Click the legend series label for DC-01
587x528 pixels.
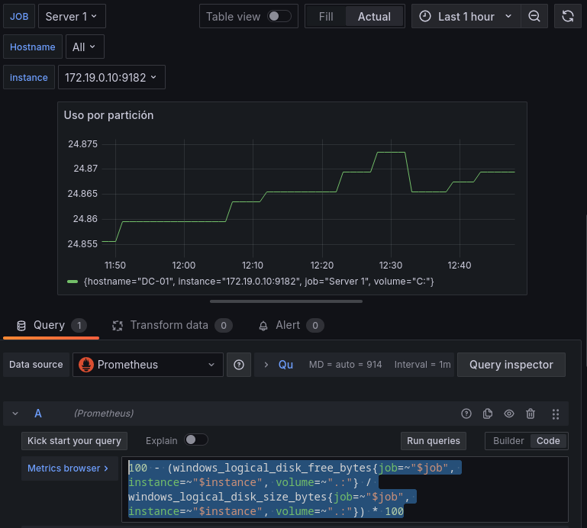click(259, 282)
